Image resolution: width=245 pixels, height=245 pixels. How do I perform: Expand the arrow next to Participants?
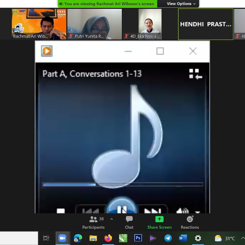click(111, 219)
